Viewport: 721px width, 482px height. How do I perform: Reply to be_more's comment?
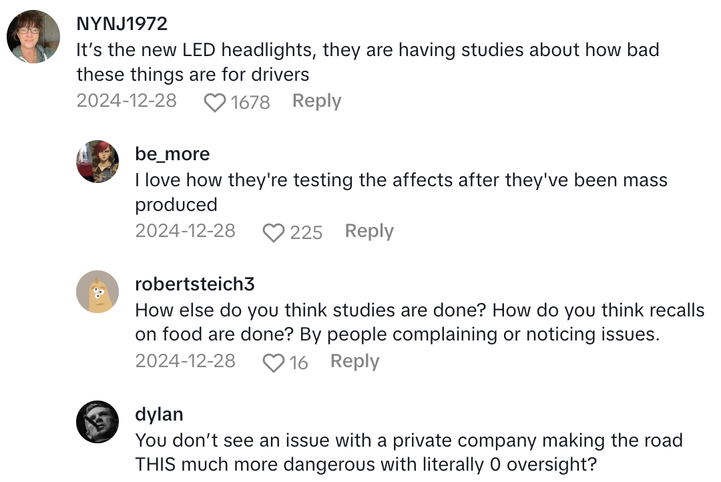(x=369, y=232)
